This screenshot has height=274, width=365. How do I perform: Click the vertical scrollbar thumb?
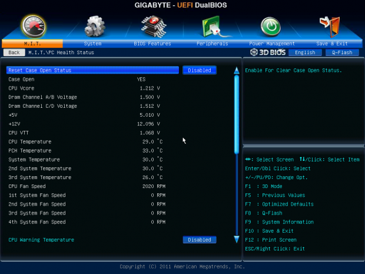[237, 115]
